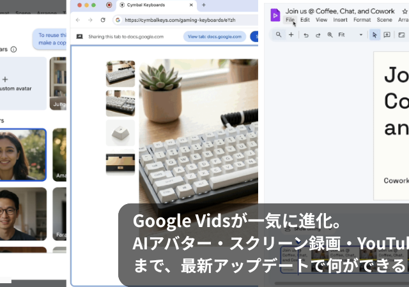Click the Google Vids logo icon
Image resolution: width=409 pixels, height=287 pixels.
(x=275, y=15)
